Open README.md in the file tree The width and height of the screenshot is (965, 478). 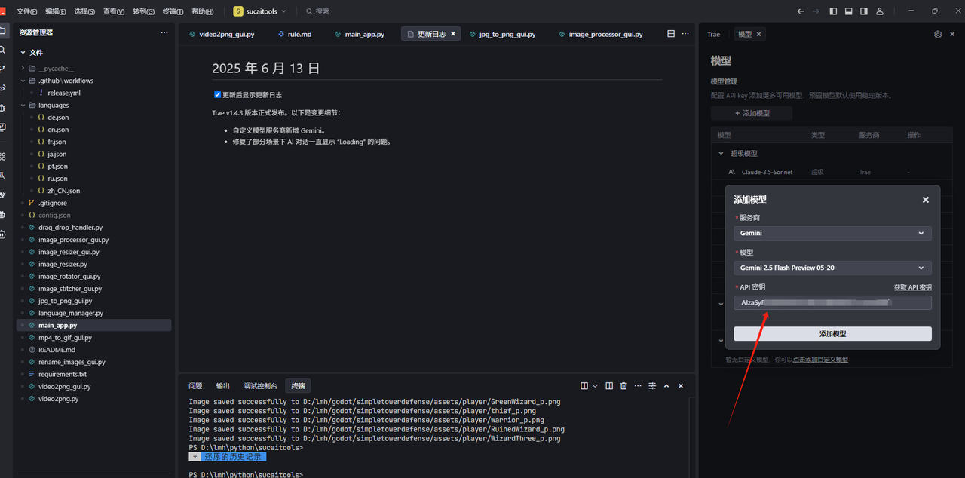[x=57, y=350]
